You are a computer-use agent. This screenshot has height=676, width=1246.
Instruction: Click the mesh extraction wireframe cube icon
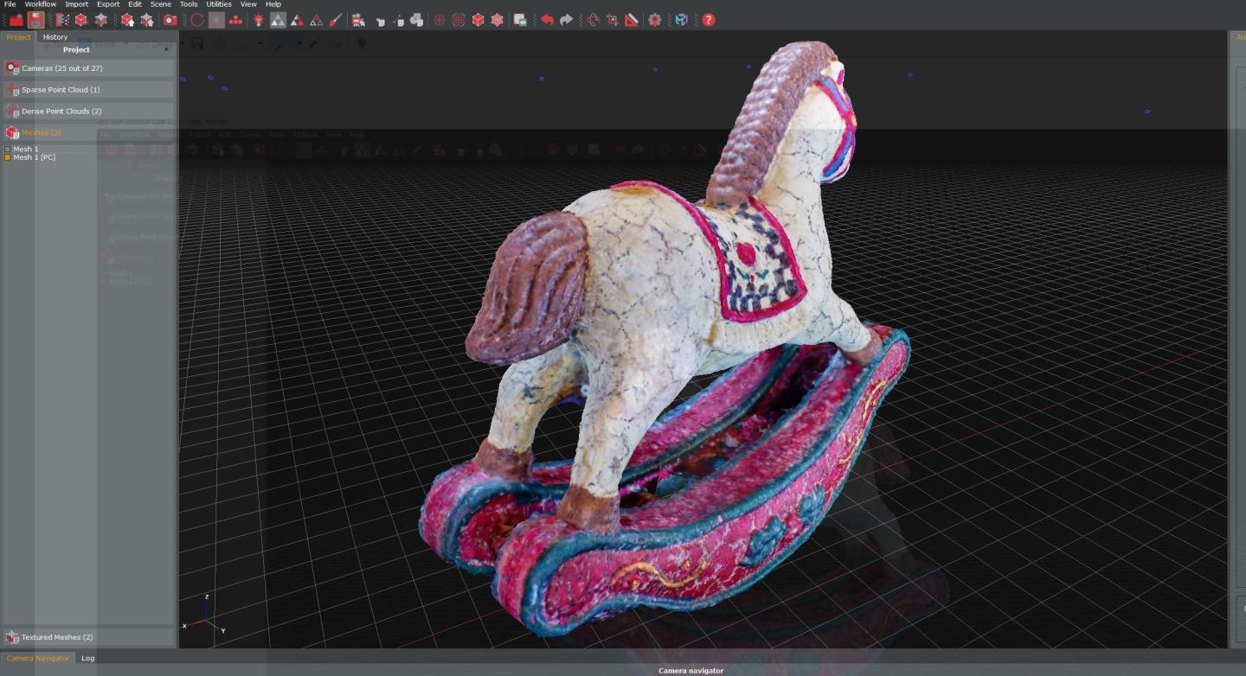[x=101, y=20]
